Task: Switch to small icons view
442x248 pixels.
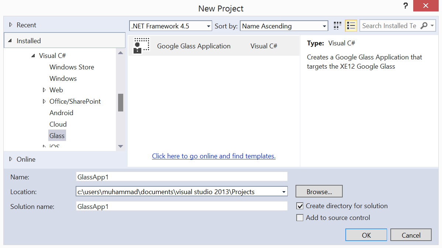Action: 337,26
